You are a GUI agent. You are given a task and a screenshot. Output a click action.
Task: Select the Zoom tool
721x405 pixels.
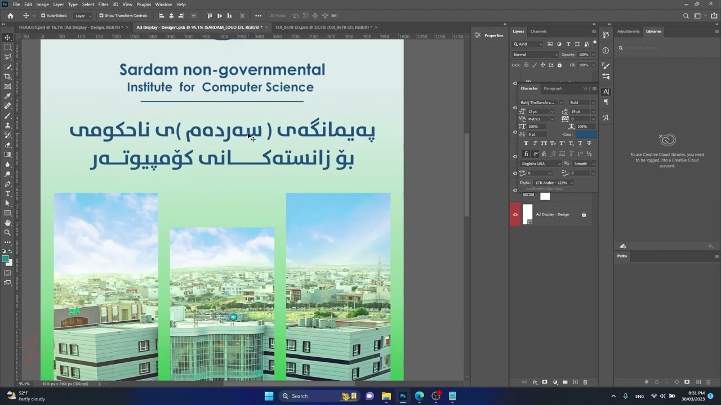7,232
